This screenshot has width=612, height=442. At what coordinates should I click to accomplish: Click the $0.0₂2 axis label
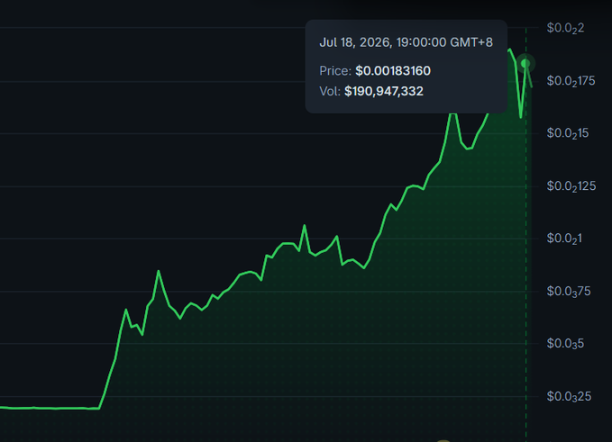click(565, 28)
